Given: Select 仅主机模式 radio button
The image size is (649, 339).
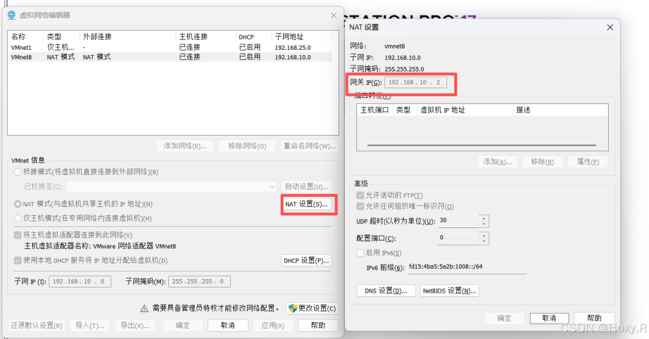Looking at the screenshot, I should [x=18, y=218].
